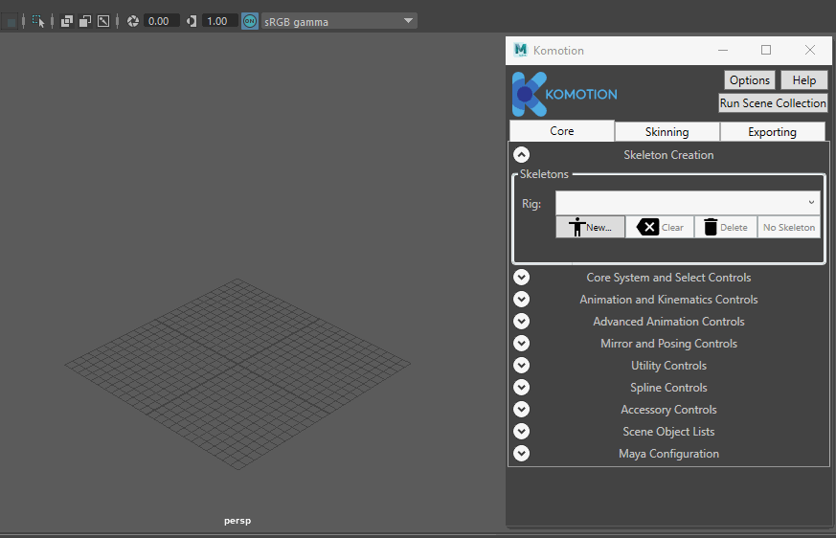Click the No Skeleton button

[789, 227]
